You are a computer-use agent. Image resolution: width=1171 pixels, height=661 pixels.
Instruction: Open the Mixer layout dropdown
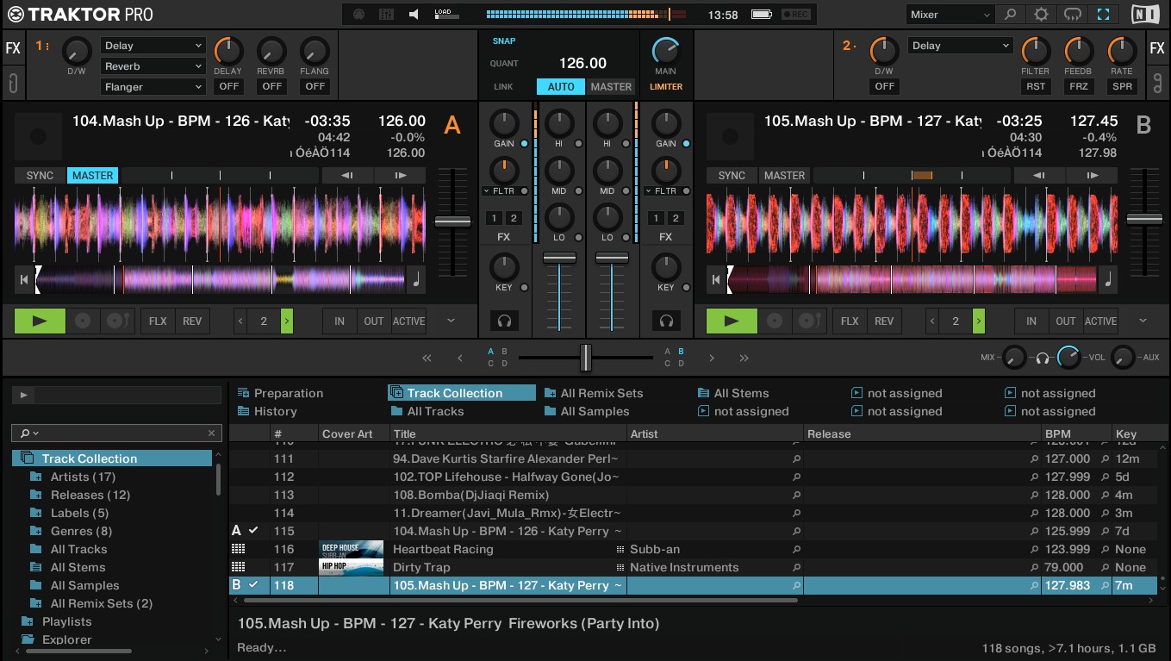click(x=950, y=15)
